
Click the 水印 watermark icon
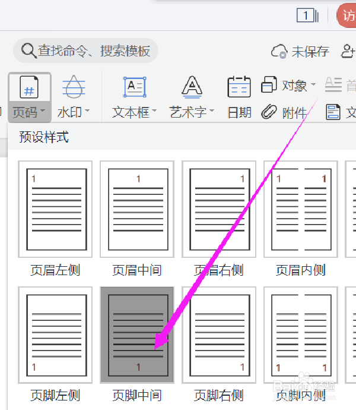point(74,87)
